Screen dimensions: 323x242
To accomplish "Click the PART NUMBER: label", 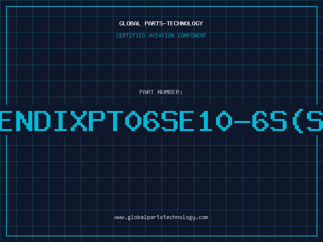I will (161, 92).
